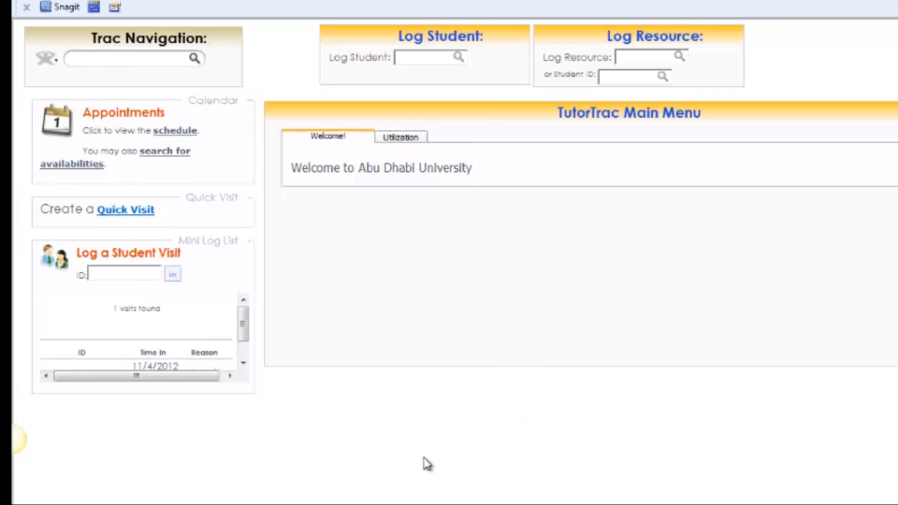The width and height of the screenshot is (898, 505).
Task: Click the 11/4/2012 visit entry
Action: pos(155,366)
